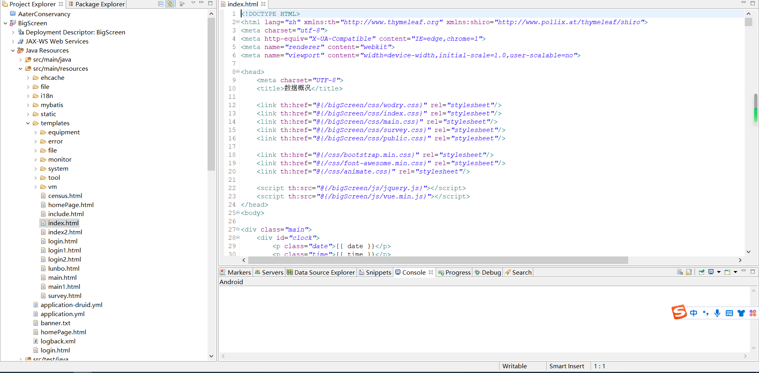
Task: Select the Project Explorer tab
Action: click(32, 4)
